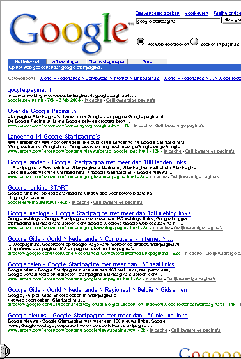Open 'Google nieuws - Google Startpagina' result

[98, 316]
